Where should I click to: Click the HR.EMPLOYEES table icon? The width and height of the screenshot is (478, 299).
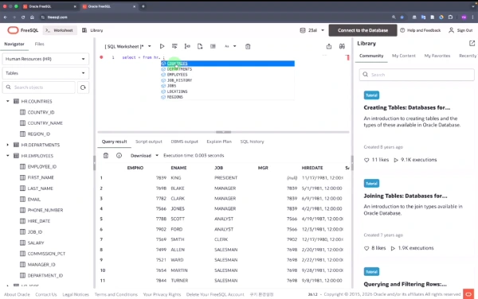click(x=17, y=156)
